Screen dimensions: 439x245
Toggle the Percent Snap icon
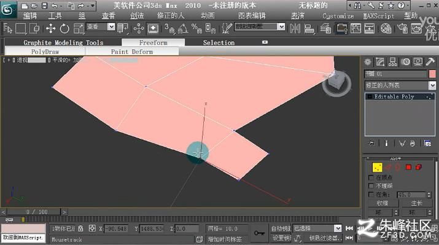coord(196,29)
